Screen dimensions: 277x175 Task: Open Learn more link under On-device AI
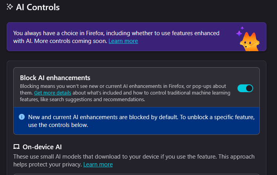pos(98,164)
